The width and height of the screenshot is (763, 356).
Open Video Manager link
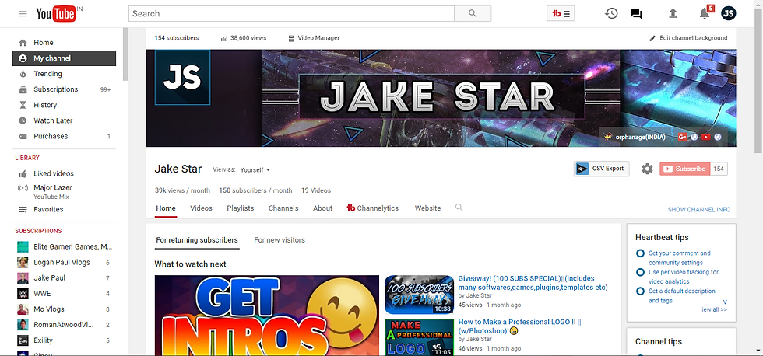314,38
